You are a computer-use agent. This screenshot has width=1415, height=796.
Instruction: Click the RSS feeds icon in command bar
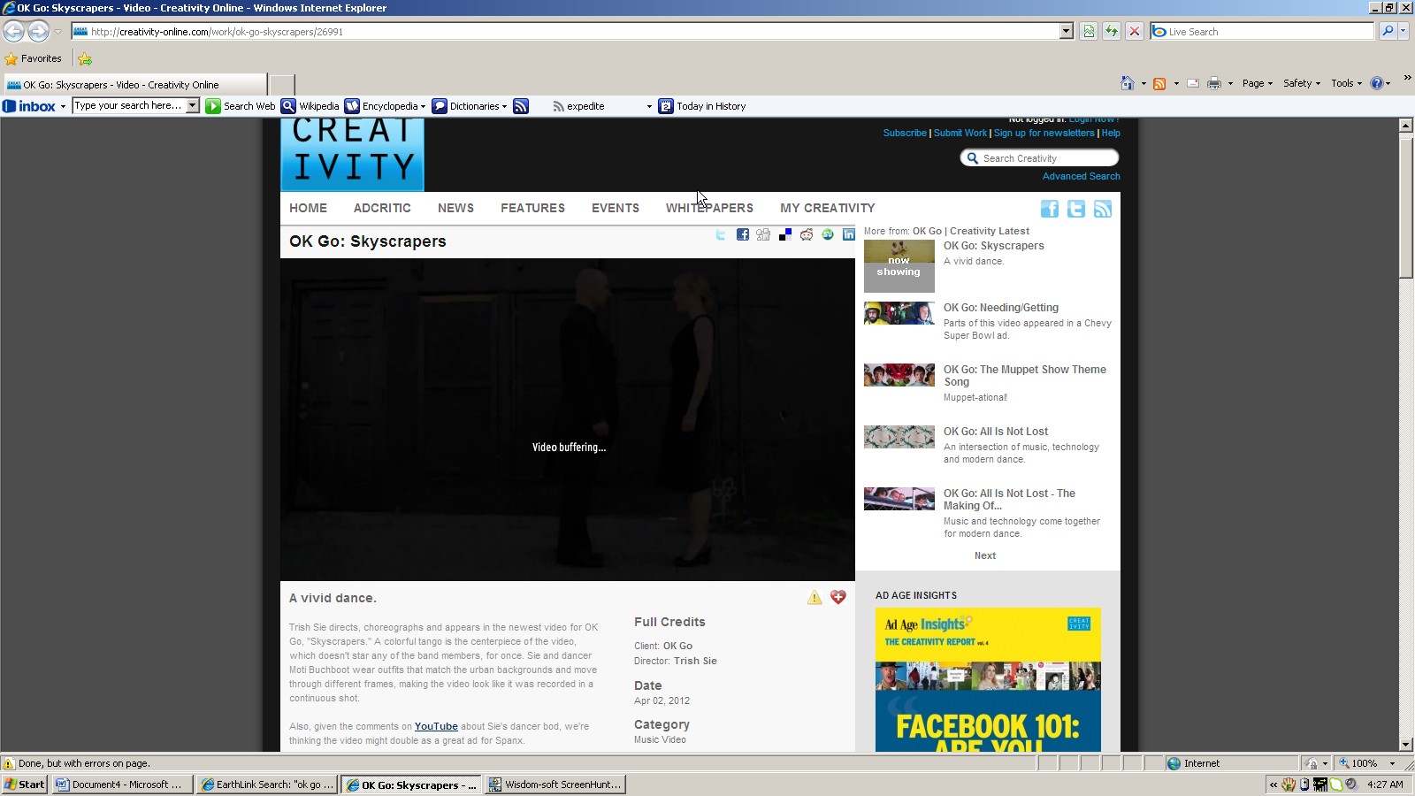coord(1159,83)
